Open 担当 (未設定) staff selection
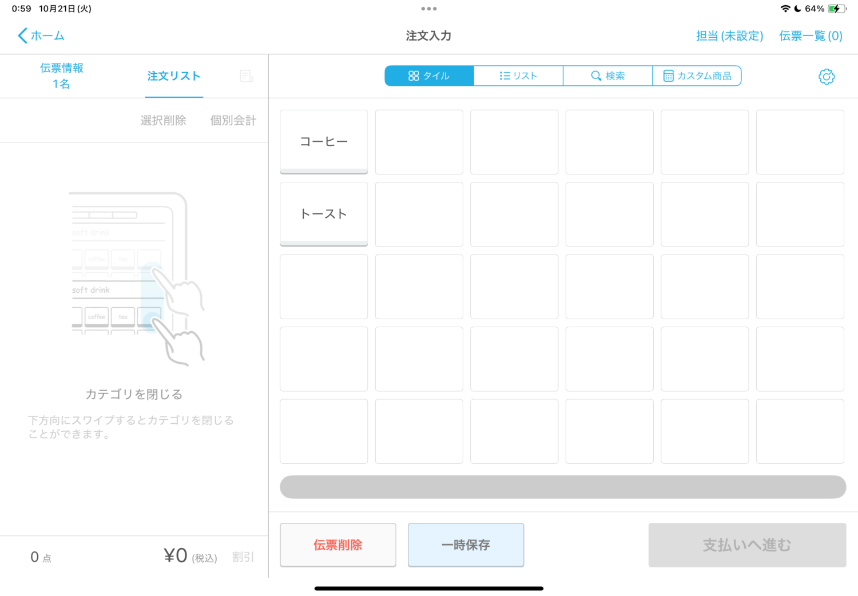 coord(729,36)
